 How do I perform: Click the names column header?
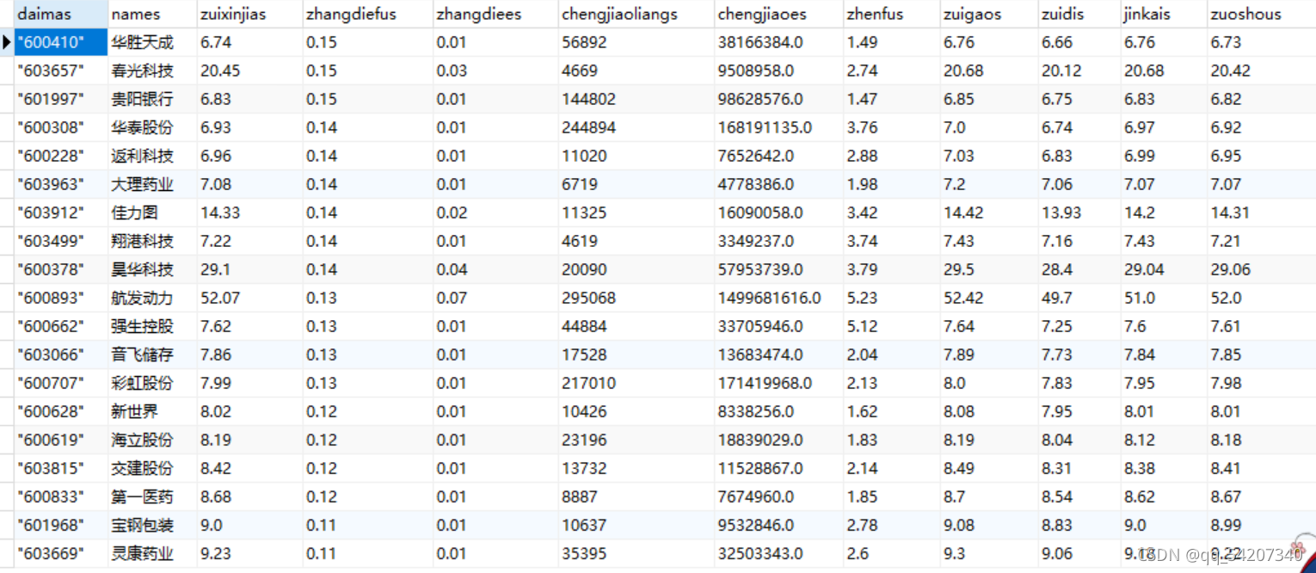tap(152, 14)
